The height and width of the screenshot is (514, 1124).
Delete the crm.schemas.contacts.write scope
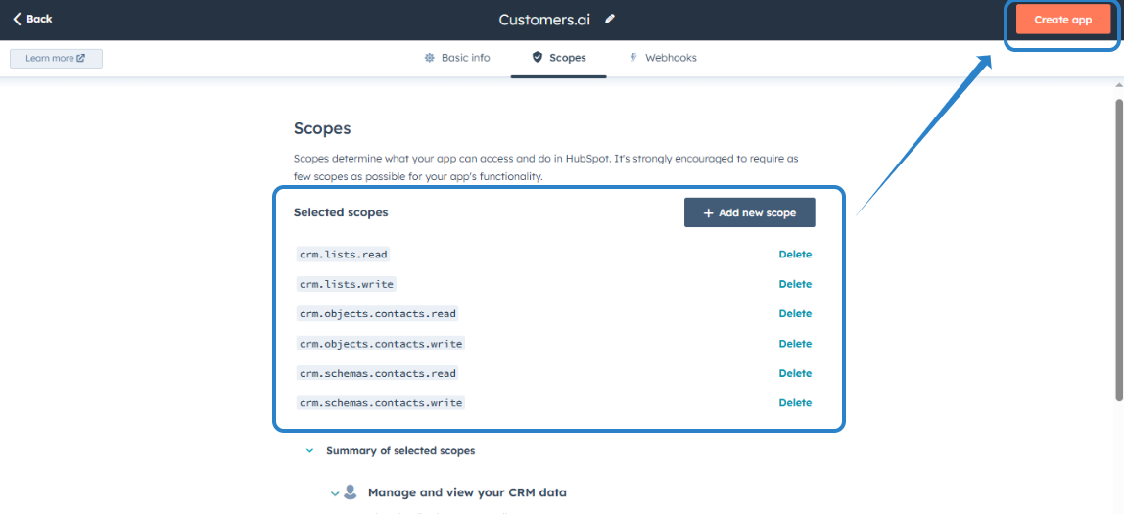pos(795,403)
